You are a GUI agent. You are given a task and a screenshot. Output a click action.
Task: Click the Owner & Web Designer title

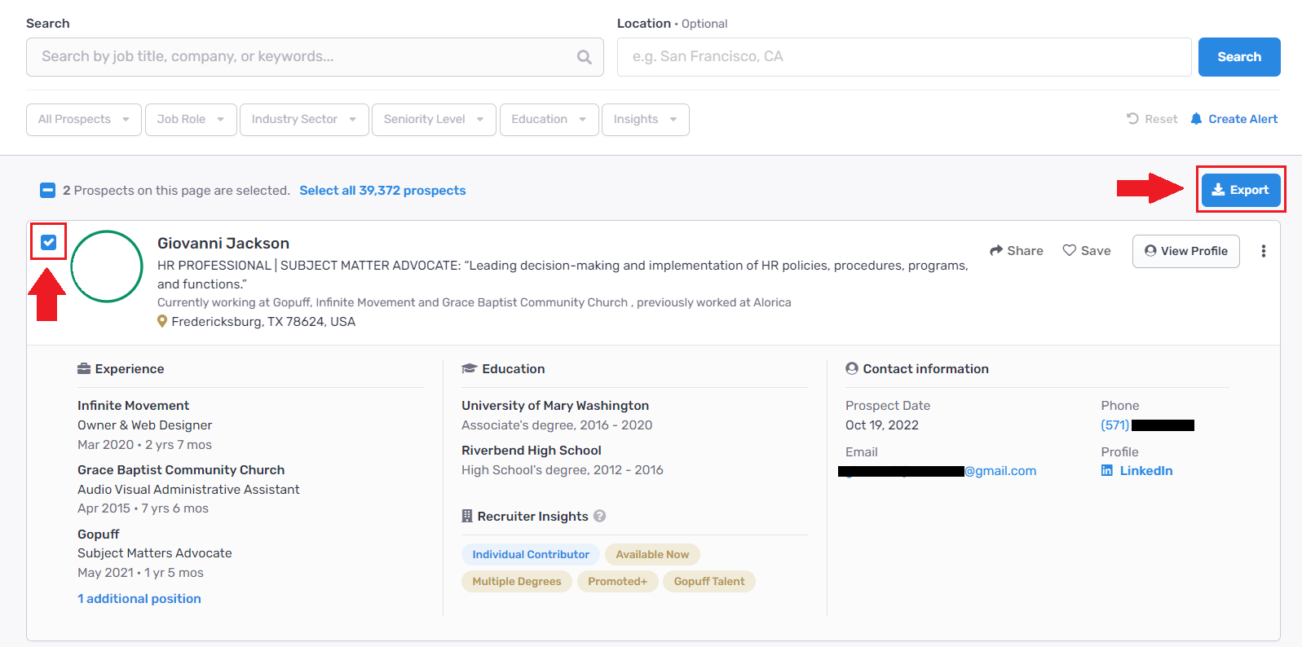pos(144,425)
